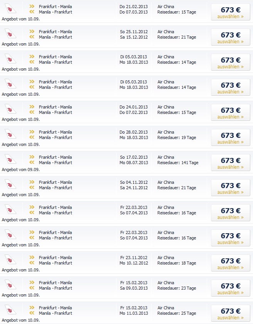Choose the 25 Tage offer returning 11.03.2013
This screenshot has height=324, width=253.
(231, 314)
